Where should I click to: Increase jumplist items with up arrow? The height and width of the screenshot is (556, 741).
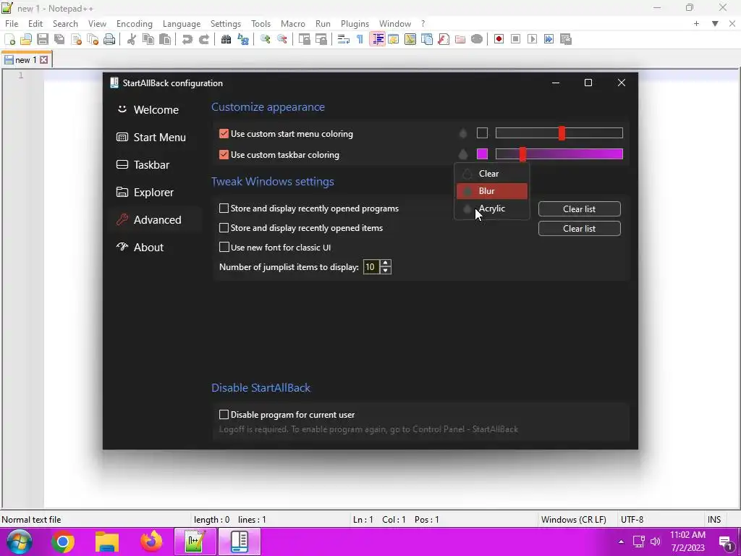pyautogui.click(x=386, y=264)
